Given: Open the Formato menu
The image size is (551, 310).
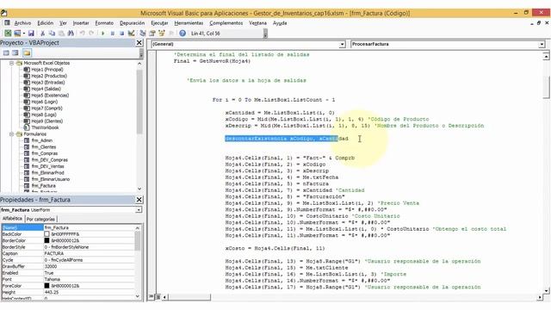Looking at the screenshot, I should coord(104,23).
